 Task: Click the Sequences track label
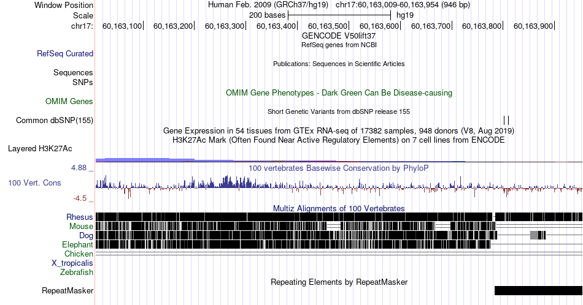[x=73, y=72]
